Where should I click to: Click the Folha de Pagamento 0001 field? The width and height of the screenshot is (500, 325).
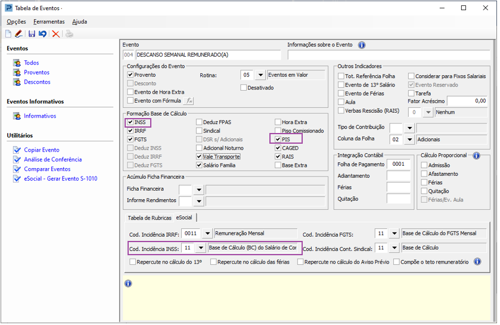point(398,164)
